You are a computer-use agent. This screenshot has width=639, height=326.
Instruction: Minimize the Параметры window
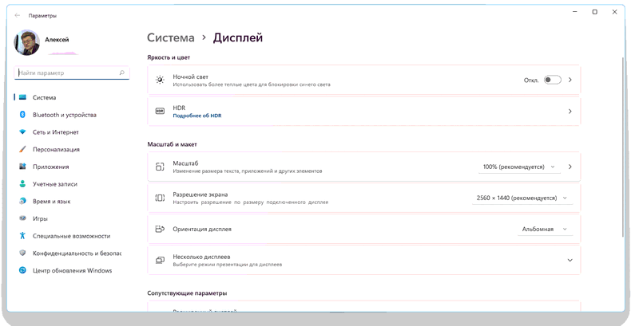tap(575, 12)
